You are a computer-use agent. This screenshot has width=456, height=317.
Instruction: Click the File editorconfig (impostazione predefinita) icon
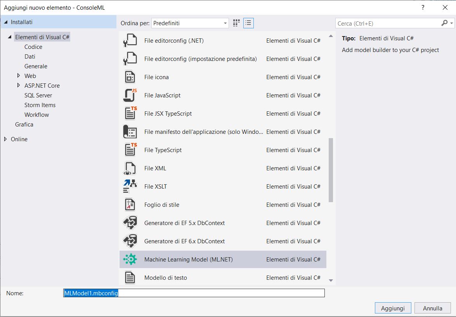coord(130,59)
